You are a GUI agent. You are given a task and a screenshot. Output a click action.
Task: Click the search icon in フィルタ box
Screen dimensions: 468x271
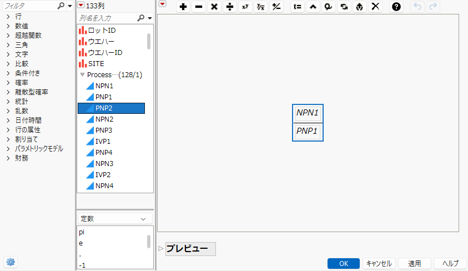[x=61, y=6]
